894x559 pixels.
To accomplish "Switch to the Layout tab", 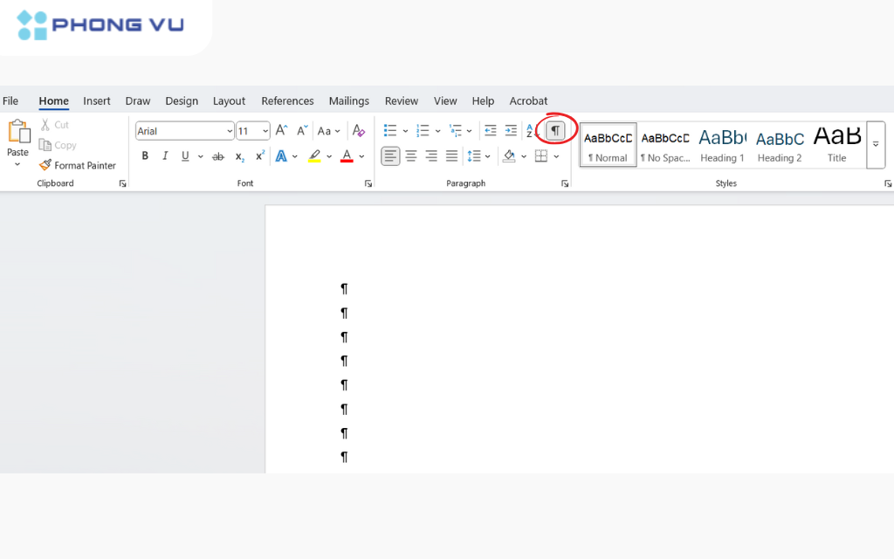I will pyautogui.click(x=229, y=100).
